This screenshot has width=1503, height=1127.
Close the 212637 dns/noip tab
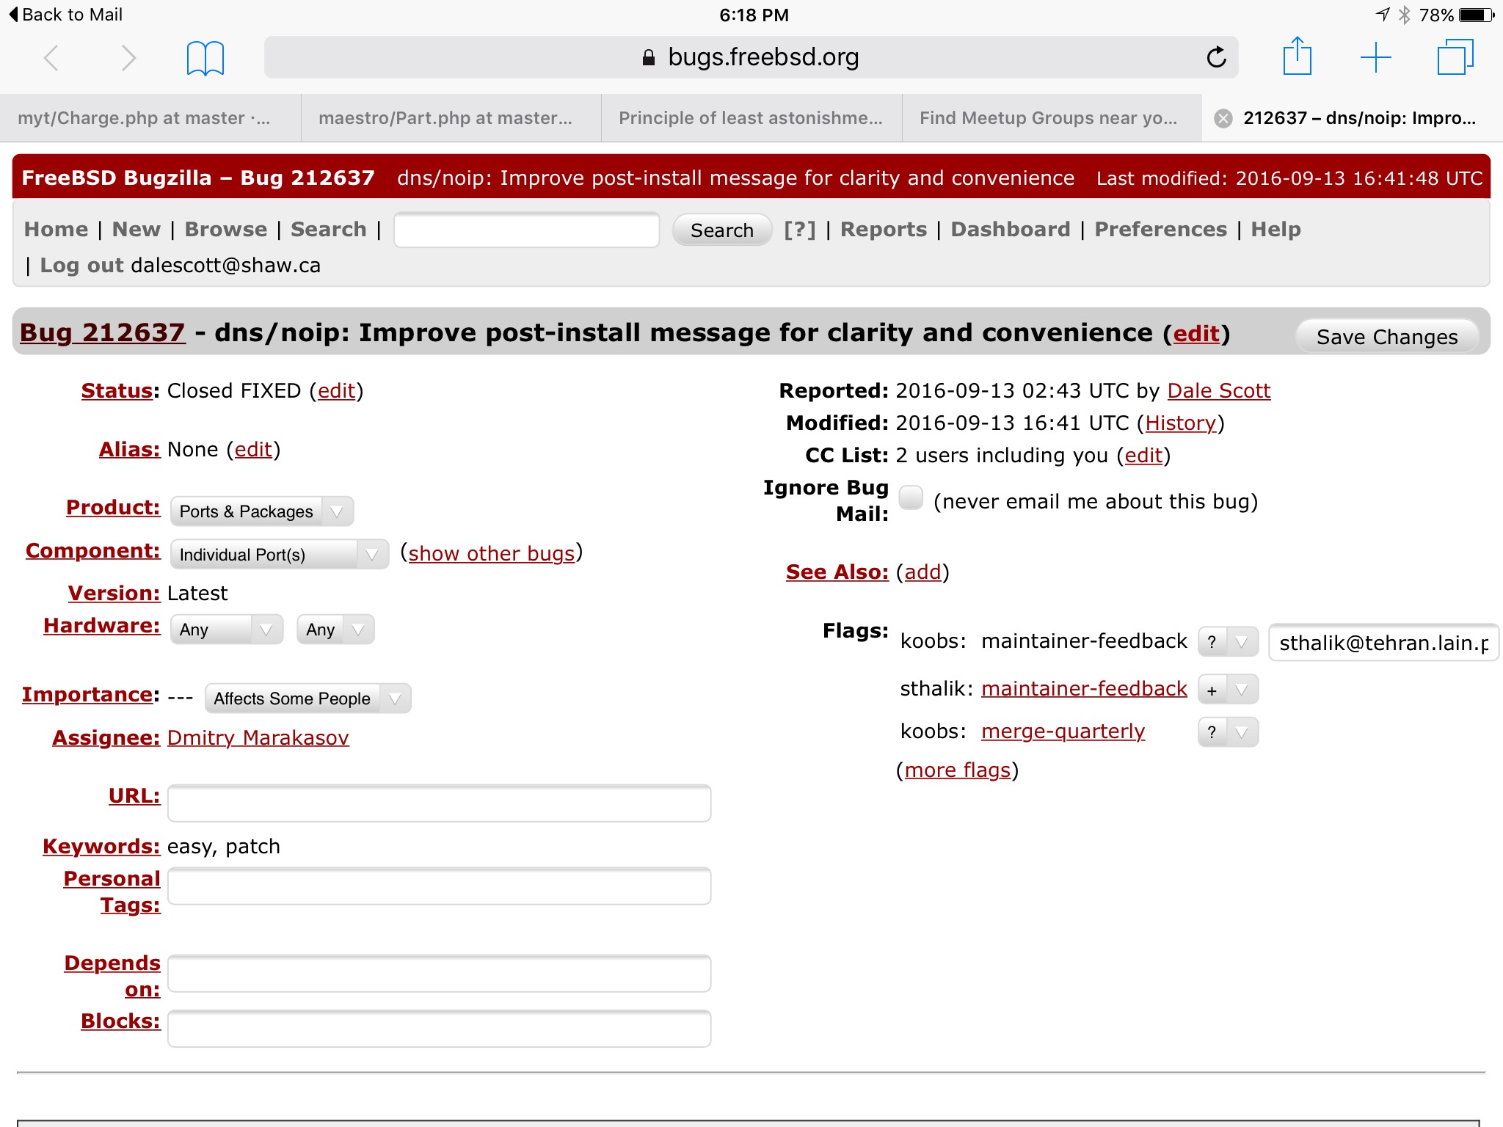click(1223, 118)
